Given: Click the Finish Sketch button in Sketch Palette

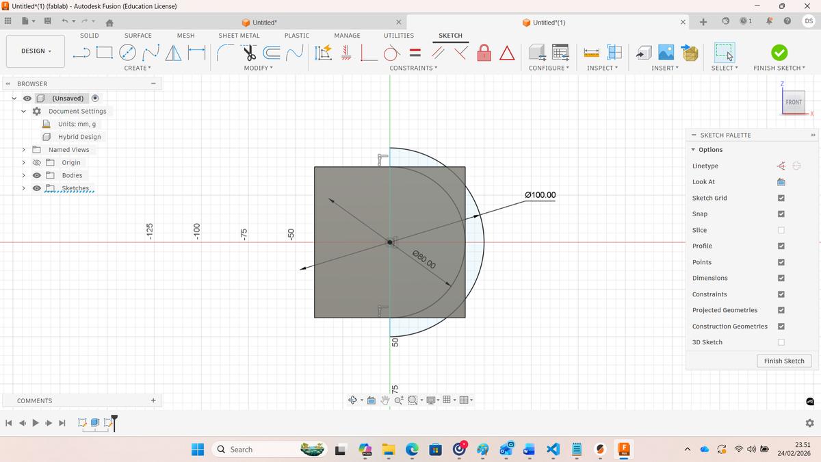Looking at the screenshot, I should (x=783, y=361).
